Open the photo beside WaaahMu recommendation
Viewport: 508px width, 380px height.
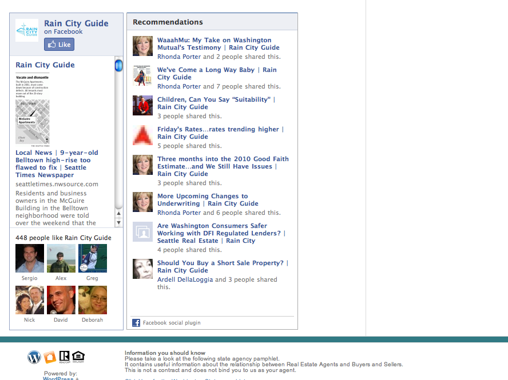(x=142, y=46)
